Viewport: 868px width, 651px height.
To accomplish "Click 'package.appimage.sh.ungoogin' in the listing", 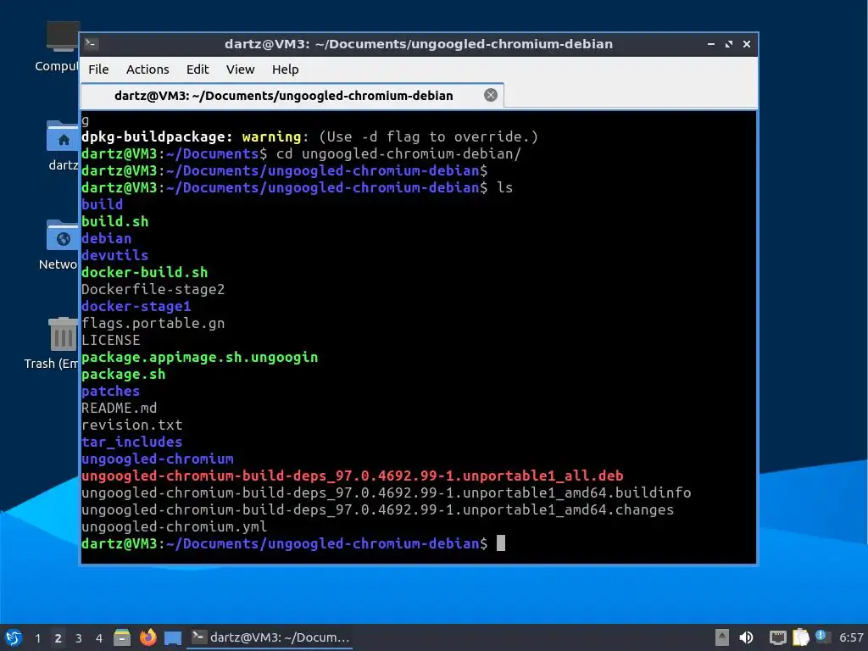I will (x=199, y=357).
